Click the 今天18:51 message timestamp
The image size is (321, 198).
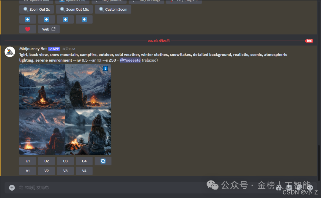pos(69,49)
